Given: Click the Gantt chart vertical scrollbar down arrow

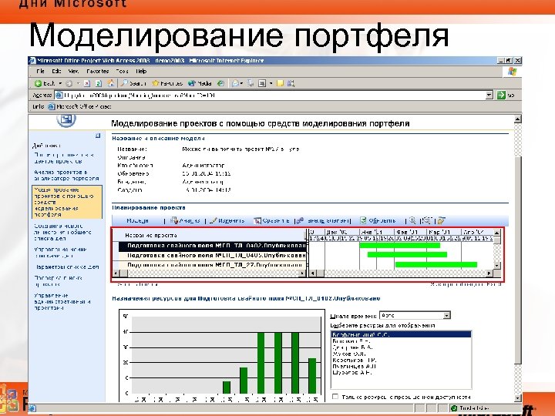Looking at the screenshot, I should click(x=497, y=265).
